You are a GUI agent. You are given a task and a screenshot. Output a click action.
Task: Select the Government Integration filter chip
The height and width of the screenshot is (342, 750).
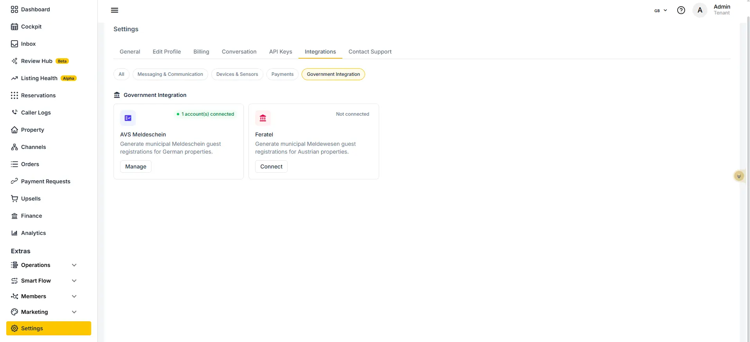point(333,74)
